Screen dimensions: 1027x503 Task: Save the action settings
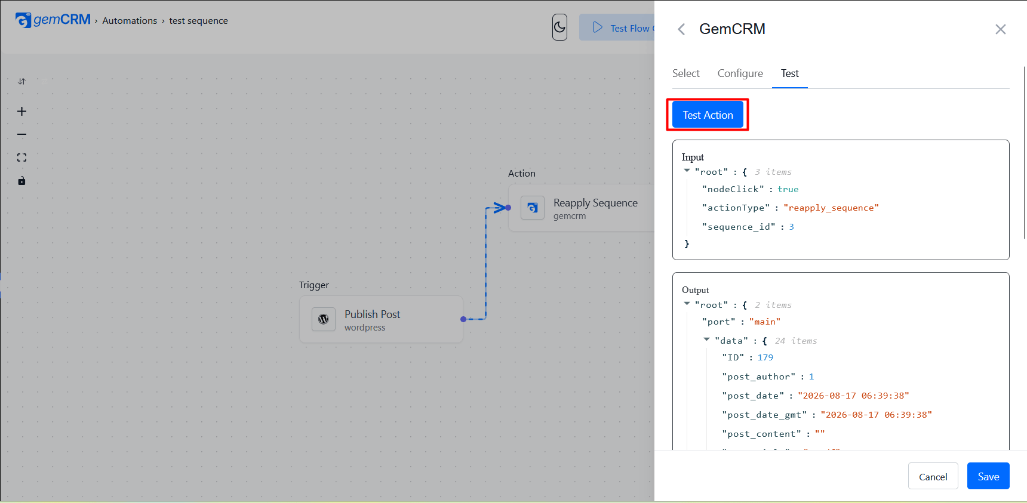(x=988, y=476)
